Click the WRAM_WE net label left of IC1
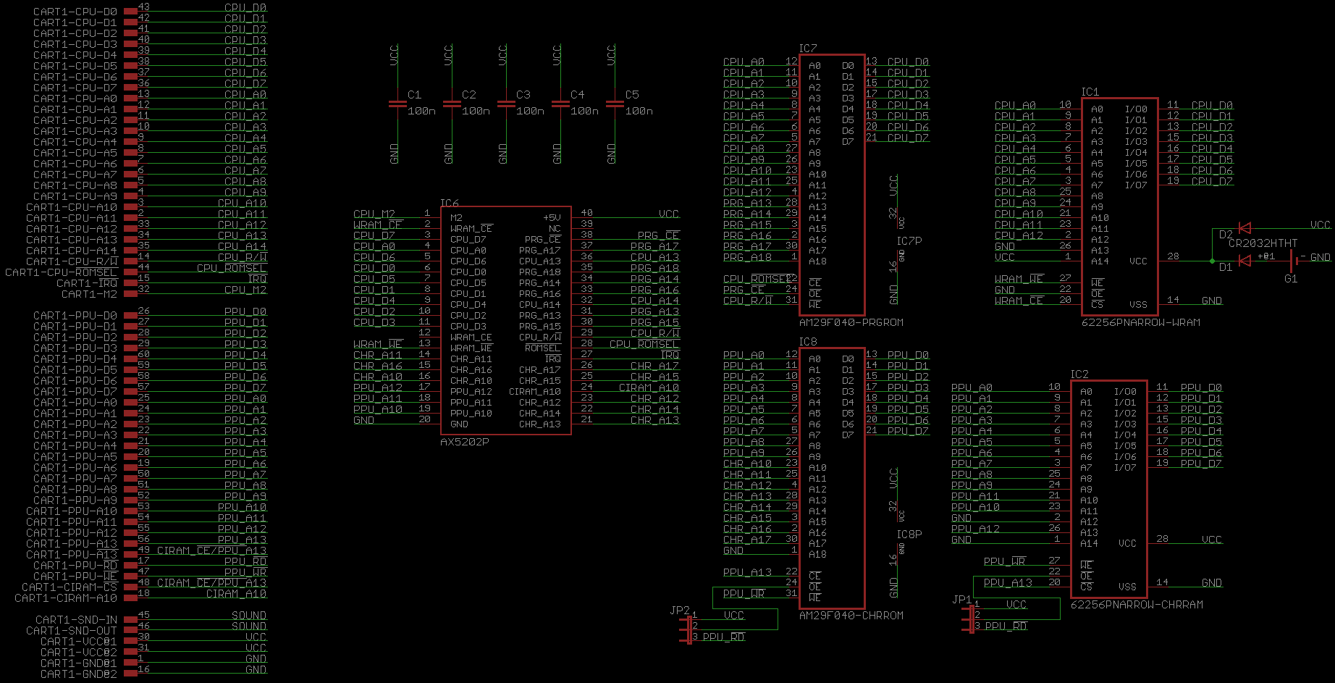Viewport: 1335px width, 683px height. click(x=1019, y=279)
